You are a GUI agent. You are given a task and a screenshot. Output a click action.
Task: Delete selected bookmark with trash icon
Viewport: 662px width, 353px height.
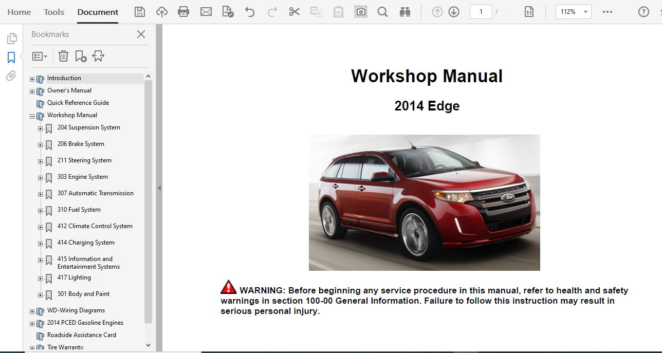click(x=63, y=56)
